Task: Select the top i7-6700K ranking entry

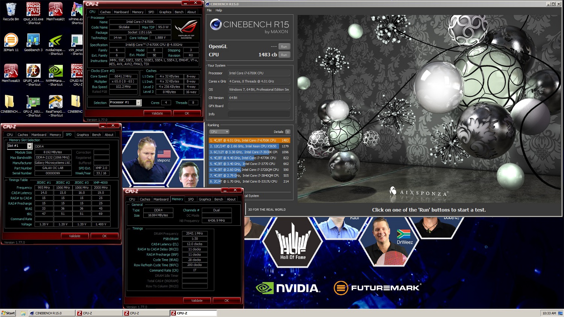Action: 249,140
